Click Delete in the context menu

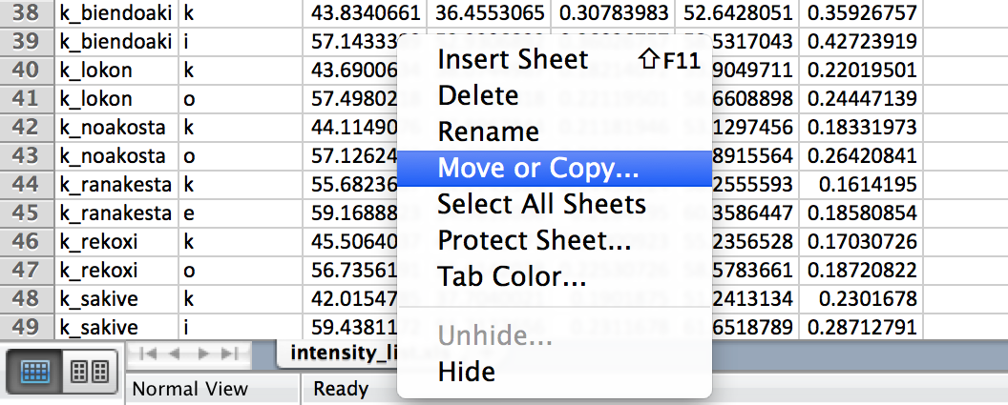[478, 95]
